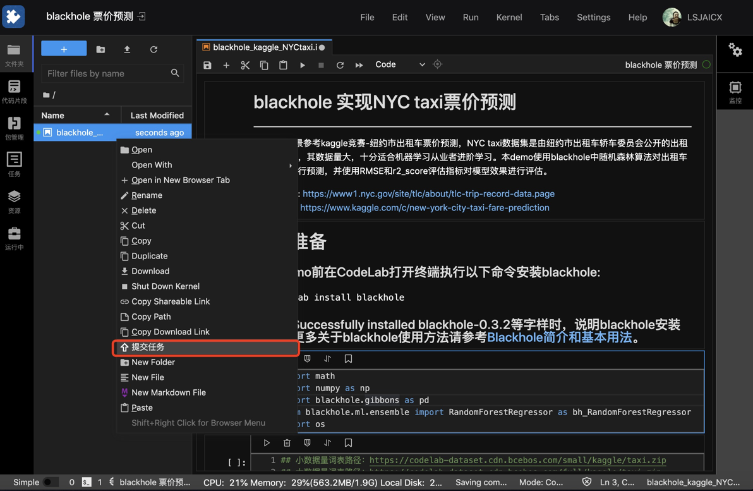The image size is (753, 491).
Task: Open the 代码片段 code snippets panel
Action: 14,91
